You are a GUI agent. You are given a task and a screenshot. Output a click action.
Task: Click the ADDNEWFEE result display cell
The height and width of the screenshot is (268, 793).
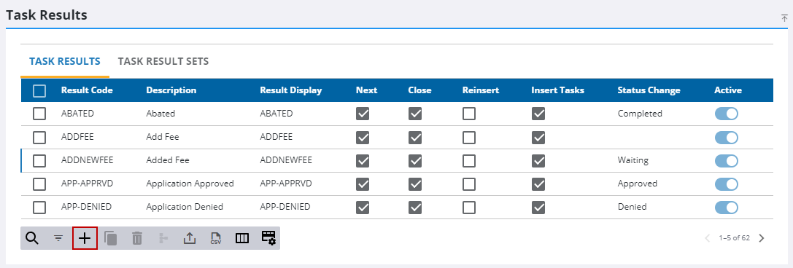click(x=286, y=160)
